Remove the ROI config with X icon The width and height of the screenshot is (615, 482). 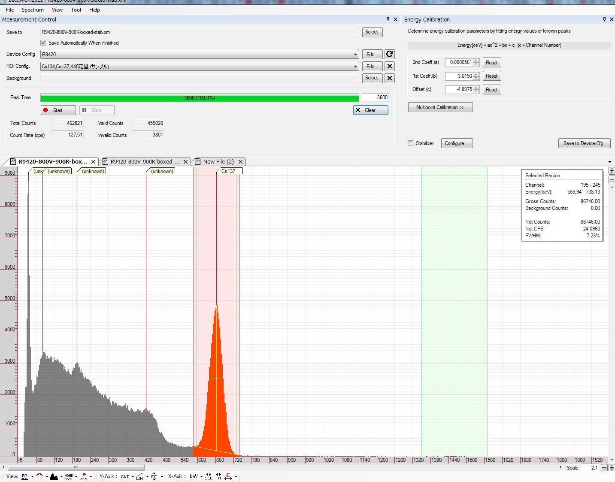coord(389,66)
